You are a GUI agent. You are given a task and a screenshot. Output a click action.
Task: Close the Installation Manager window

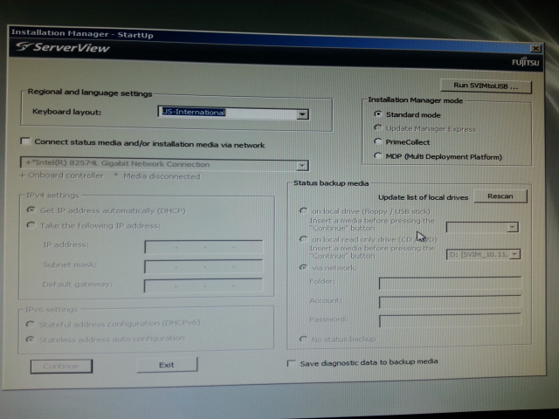point(535,49)
